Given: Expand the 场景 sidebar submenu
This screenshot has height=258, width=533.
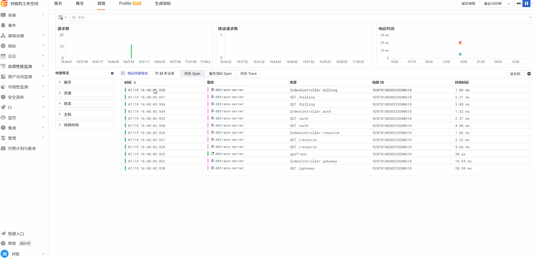Looking at the screenshot, I should pos(43,15).
